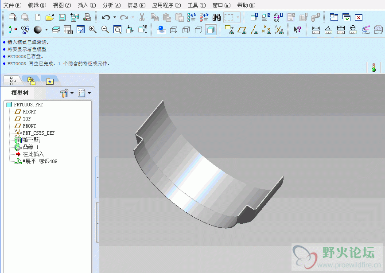385x273 pixels.
Task: Click the new window icon
Action: coord(334,17)
